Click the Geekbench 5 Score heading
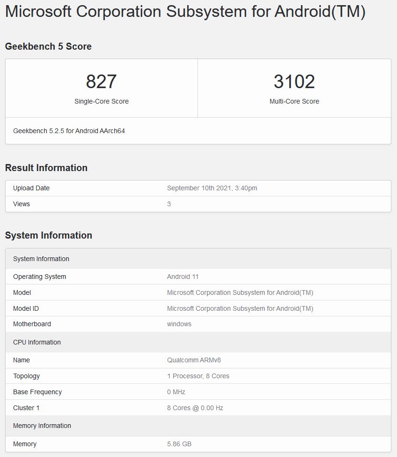 pyautogui.click(x=48, y=46)
